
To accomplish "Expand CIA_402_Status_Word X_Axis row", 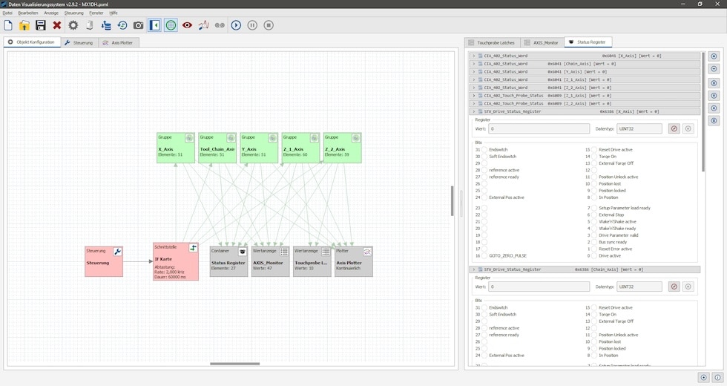I will tap(474, 56).
